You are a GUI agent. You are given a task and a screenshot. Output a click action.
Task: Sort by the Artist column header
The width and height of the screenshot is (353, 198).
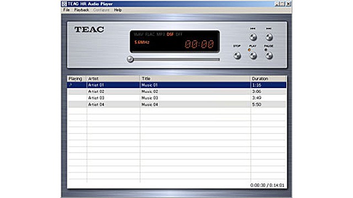[x=113, y=79]
